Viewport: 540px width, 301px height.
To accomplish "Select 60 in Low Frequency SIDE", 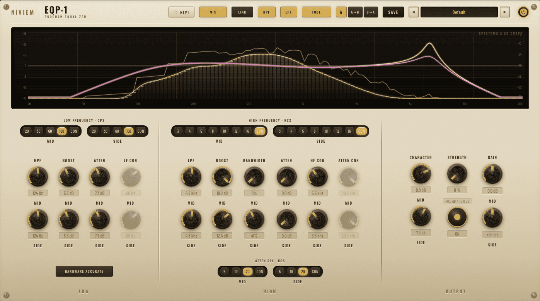I will 117,131.
